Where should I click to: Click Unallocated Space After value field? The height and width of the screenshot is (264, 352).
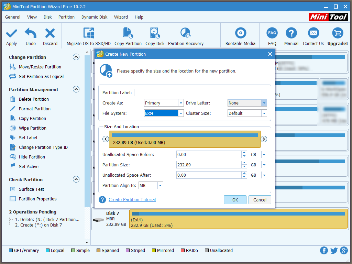(x=209, y=175)
